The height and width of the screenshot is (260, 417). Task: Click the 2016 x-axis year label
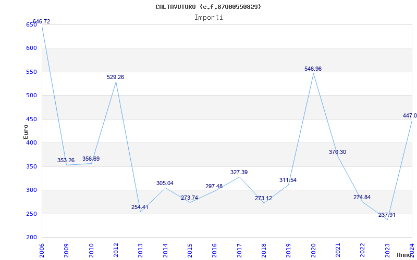point(215,251)
